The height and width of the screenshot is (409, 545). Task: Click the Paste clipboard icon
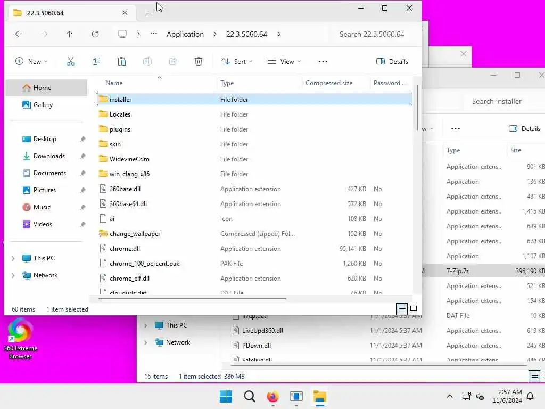(x=122, y=62)
